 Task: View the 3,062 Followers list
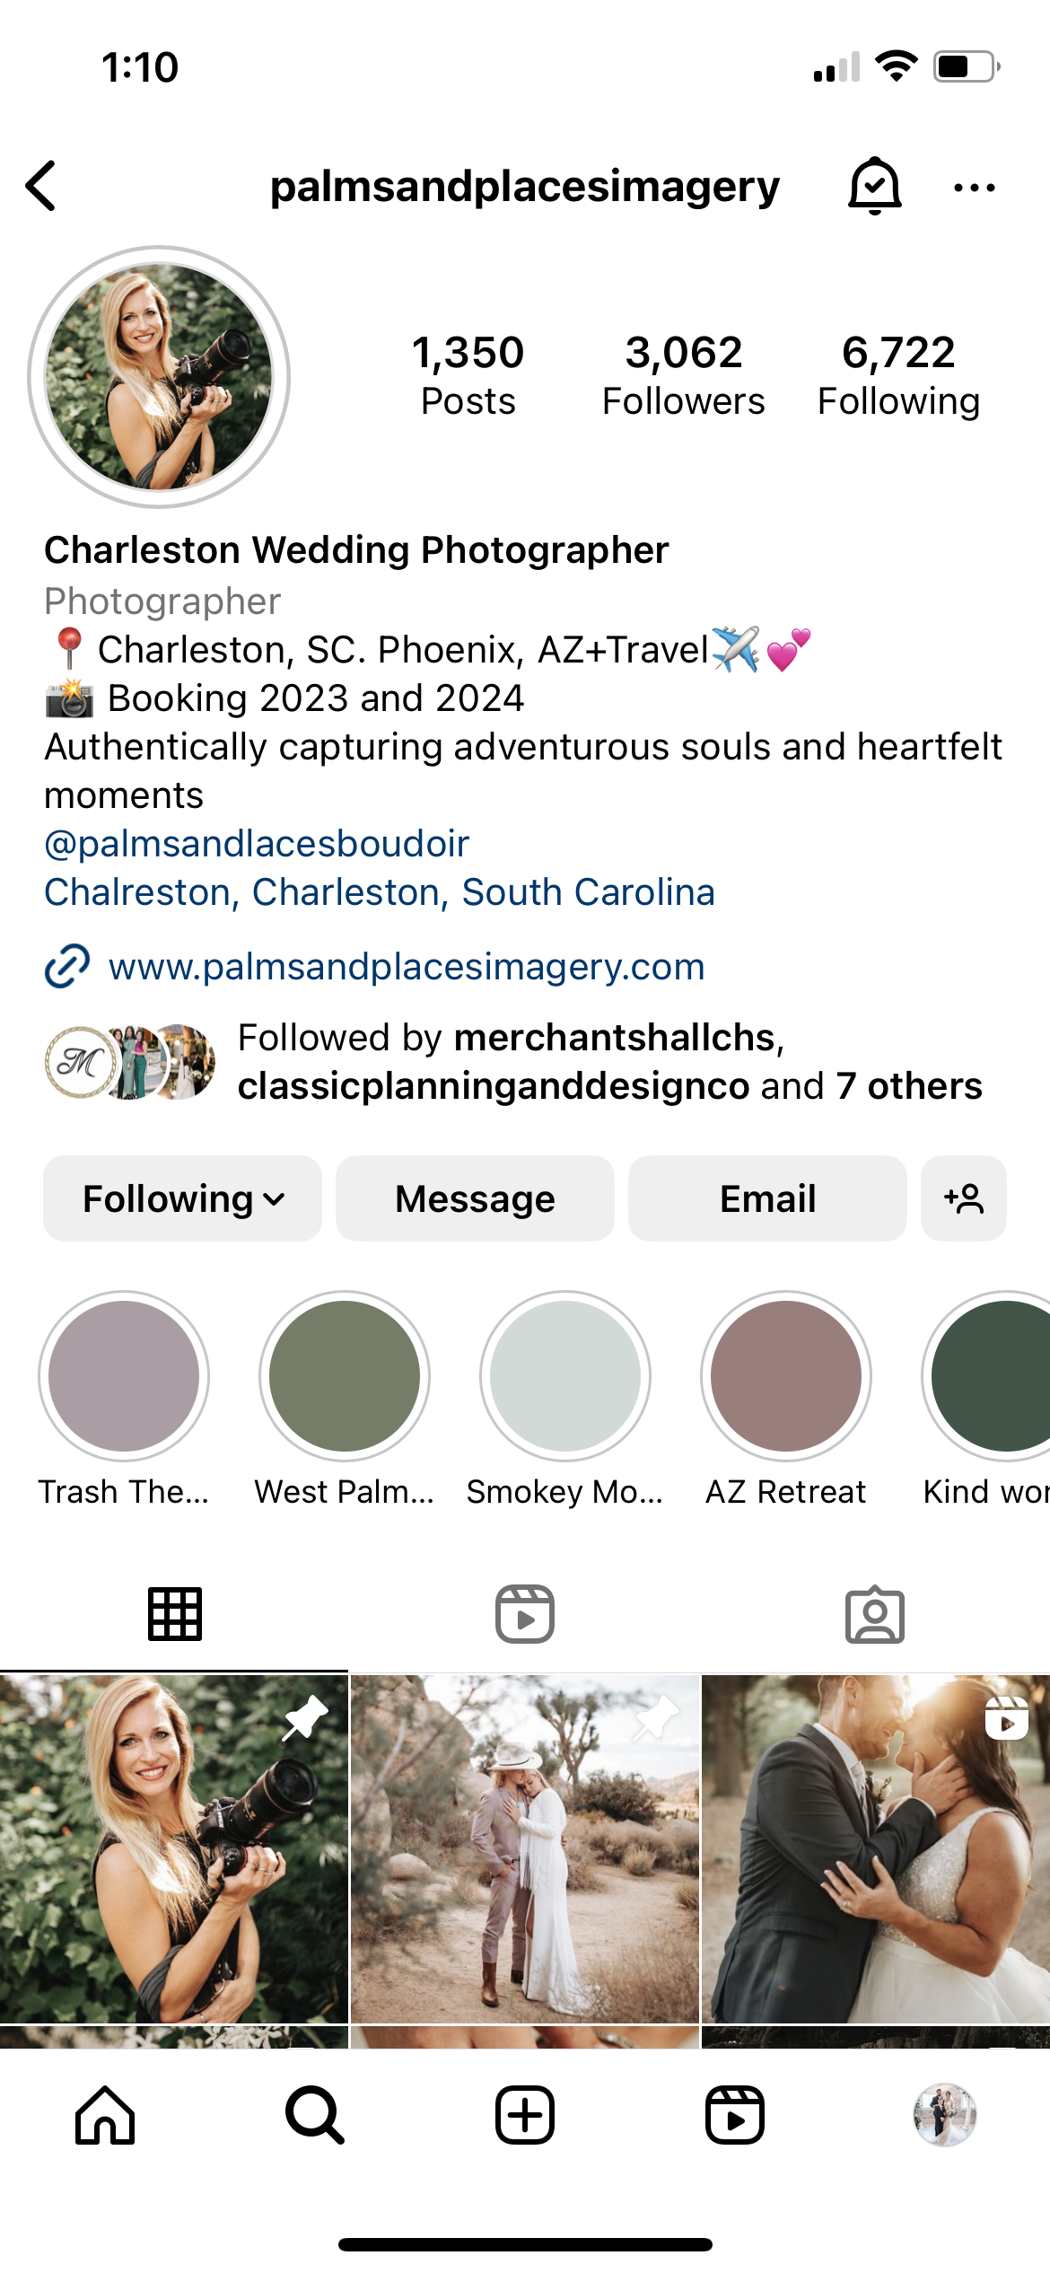[683, 375]
